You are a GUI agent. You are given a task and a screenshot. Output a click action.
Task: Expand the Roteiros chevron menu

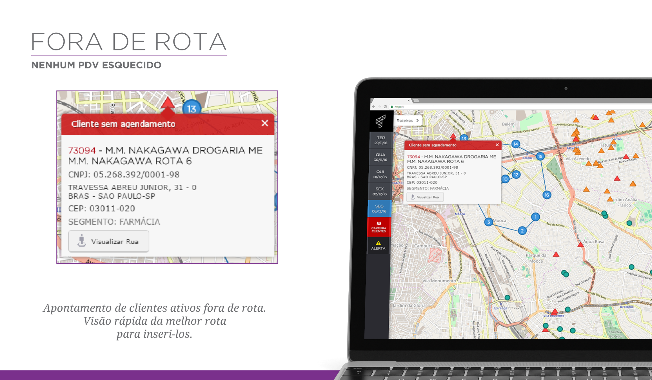click(x=417, y=120)
